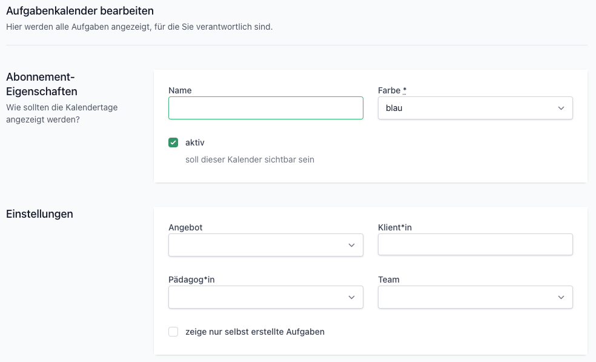The width and height of the screenshot is (596, 362).
Task: Open the Angebot dropdown
Action: tap(266, 245)
